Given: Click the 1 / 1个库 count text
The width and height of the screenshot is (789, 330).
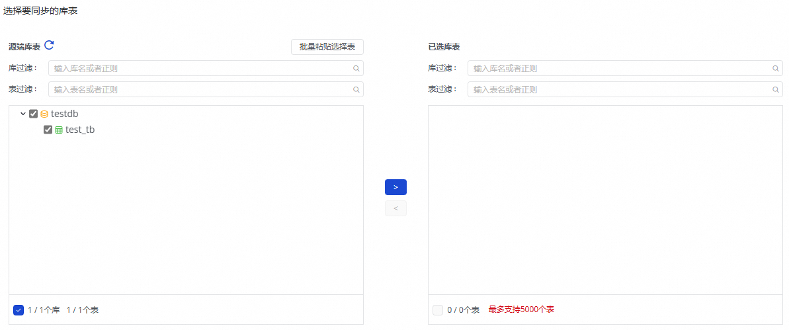Looking at the screenshot, I should (x=44, y=310).
